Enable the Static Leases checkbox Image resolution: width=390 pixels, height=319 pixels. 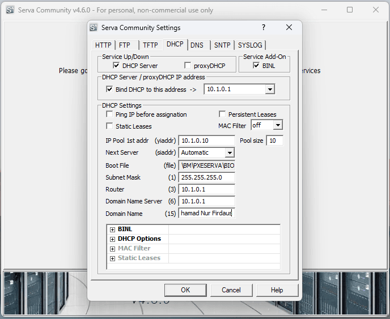[110, 126]
